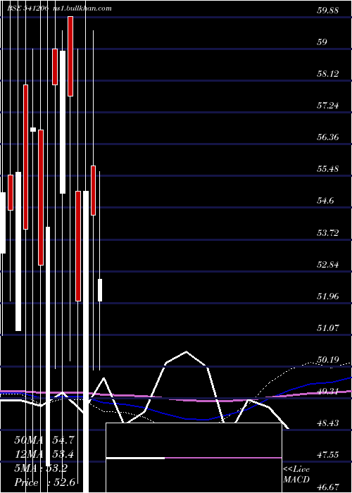Click the 52.84 price axis label

pyautogui.click(x=327, y=264)
